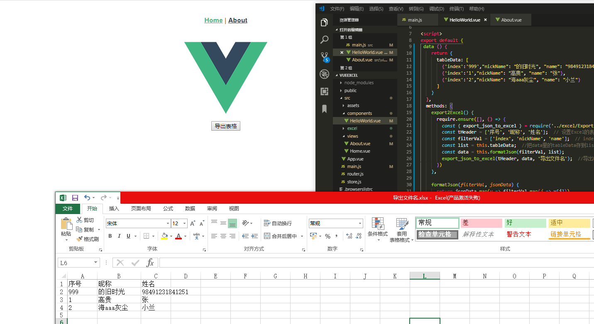Increase the cell indent
The image size is (594, 324).
[254, 236]
